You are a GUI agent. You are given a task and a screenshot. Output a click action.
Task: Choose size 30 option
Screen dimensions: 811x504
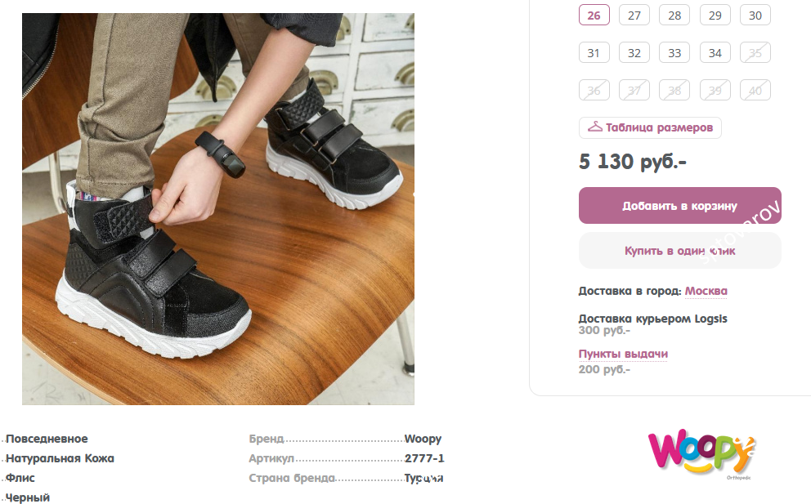(x=755, y=16)
